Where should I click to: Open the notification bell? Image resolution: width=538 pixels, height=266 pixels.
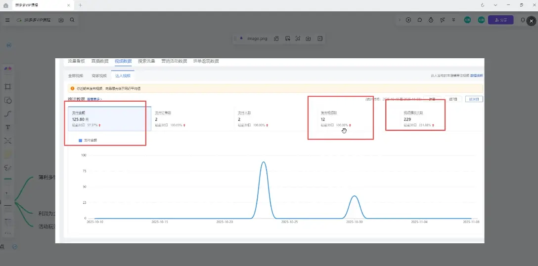coord(523,20)
